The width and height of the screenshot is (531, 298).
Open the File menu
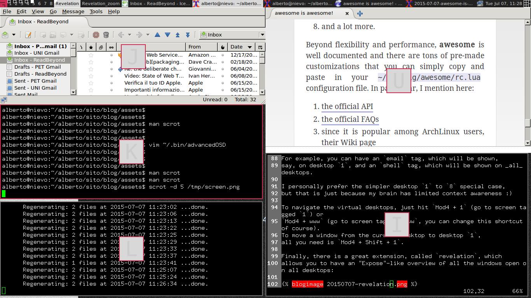pyautogui.click(x=7, y=12)
